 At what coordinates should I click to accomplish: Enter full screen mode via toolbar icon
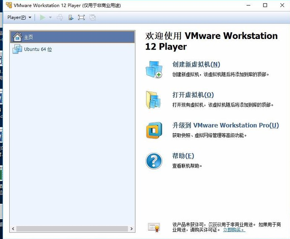(x=81, y=18)
